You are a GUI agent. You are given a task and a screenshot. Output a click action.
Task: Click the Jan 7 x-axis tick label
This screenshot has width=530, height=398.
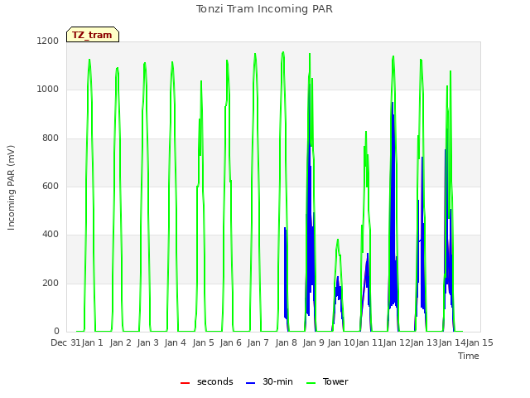(258, 342)
